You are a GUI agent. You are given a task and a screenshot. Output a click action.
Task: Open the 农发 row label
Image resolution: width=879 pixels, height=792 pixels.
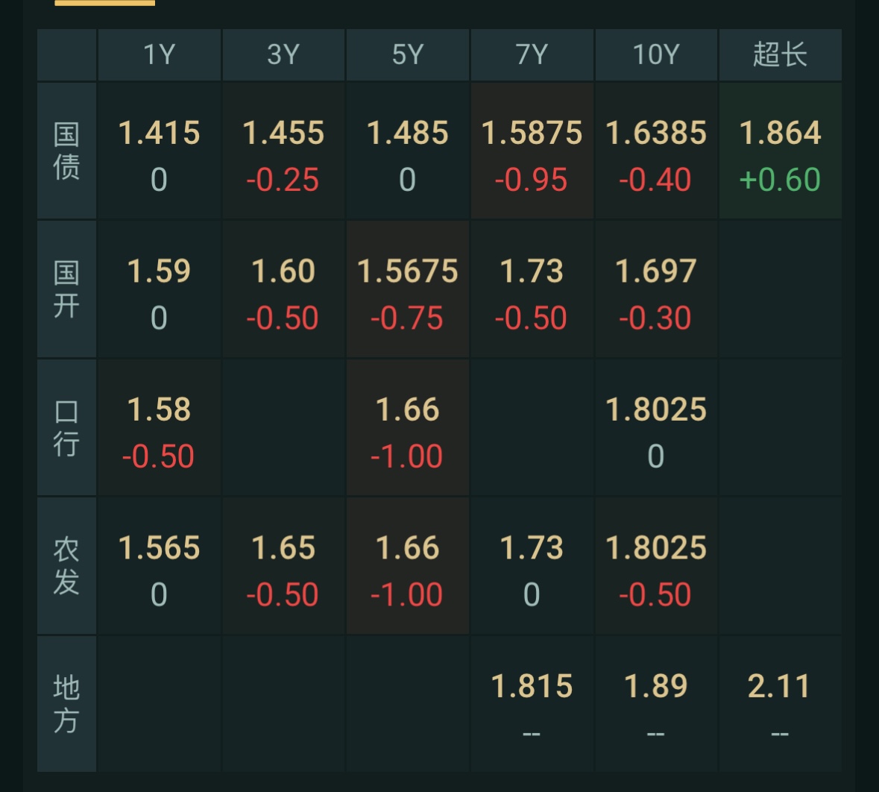[66, 566]
